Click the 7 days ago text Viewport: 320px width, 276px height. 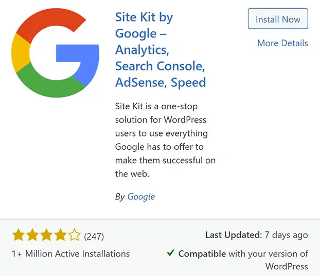point(287,235)
